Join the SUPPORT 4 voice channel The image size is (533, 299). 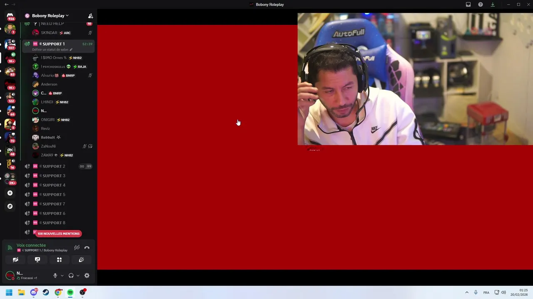(x=58, y=185)
